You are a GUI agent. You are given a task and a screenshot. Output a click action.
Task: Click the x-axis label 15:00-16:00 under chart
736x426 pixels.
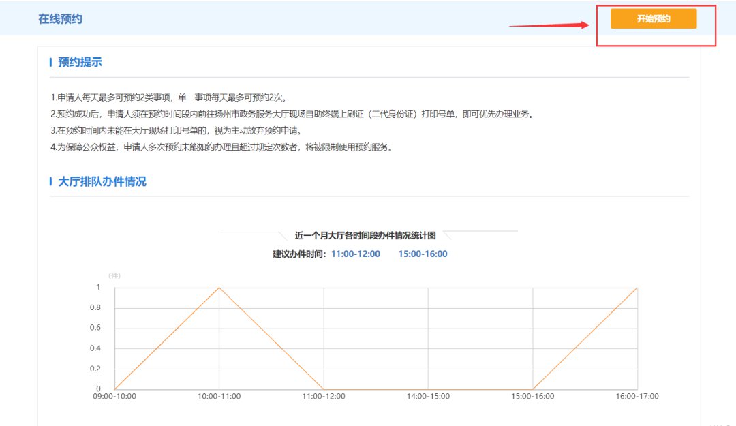(x=532, y=397)
